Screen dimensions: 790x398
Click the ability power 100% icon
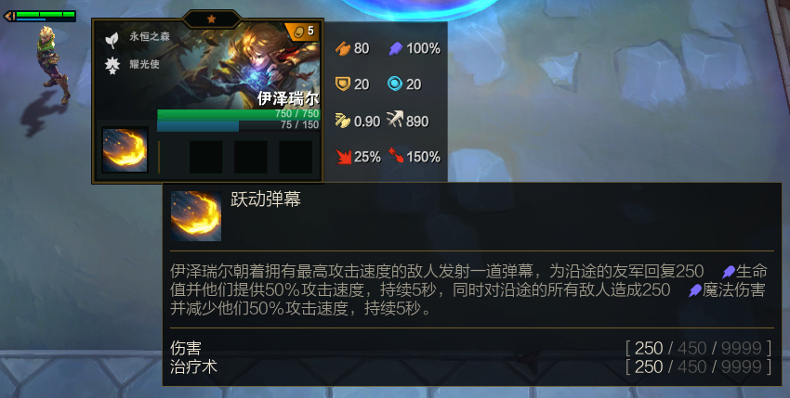[x=395, y=49]
